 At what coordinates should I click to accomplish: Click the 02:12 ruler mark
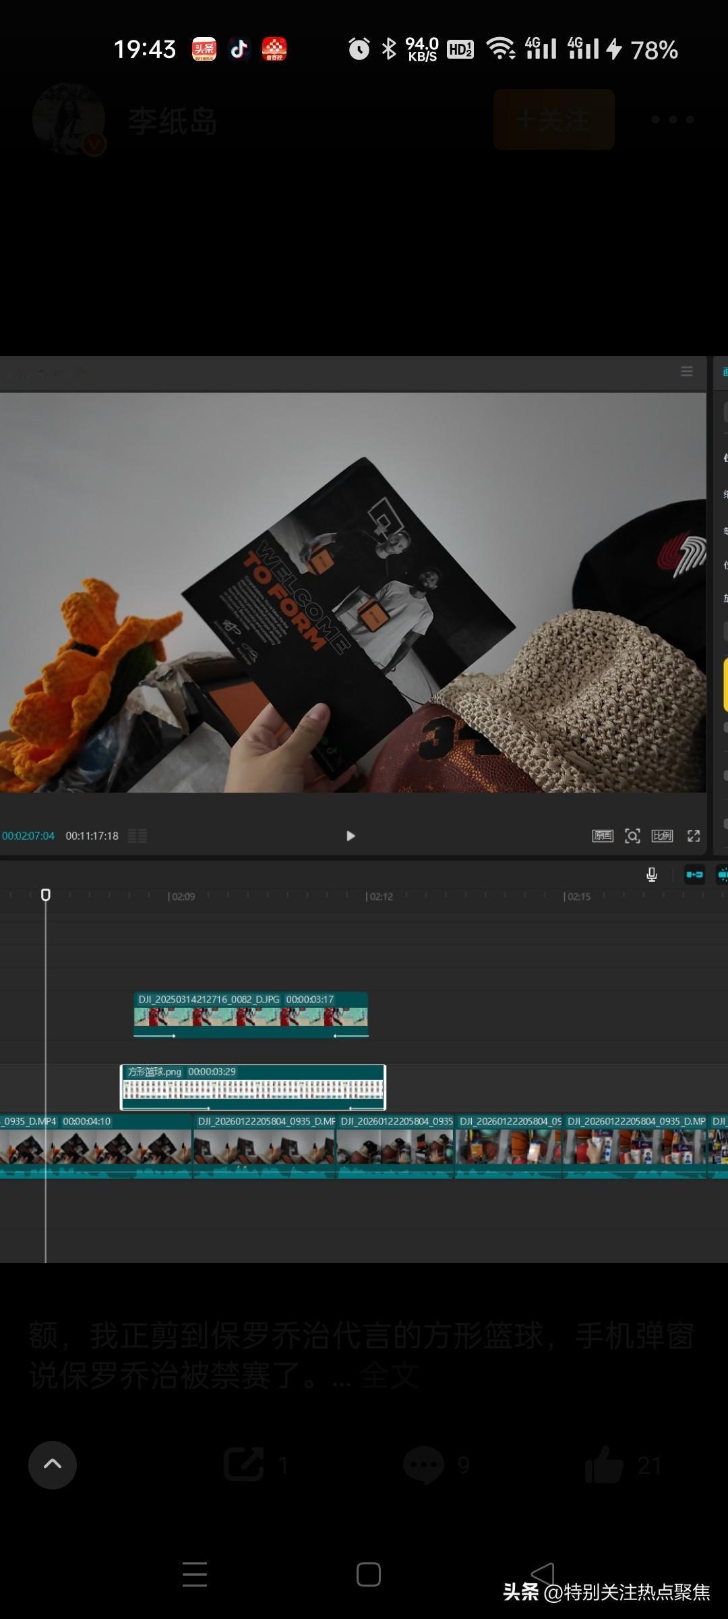379,897
